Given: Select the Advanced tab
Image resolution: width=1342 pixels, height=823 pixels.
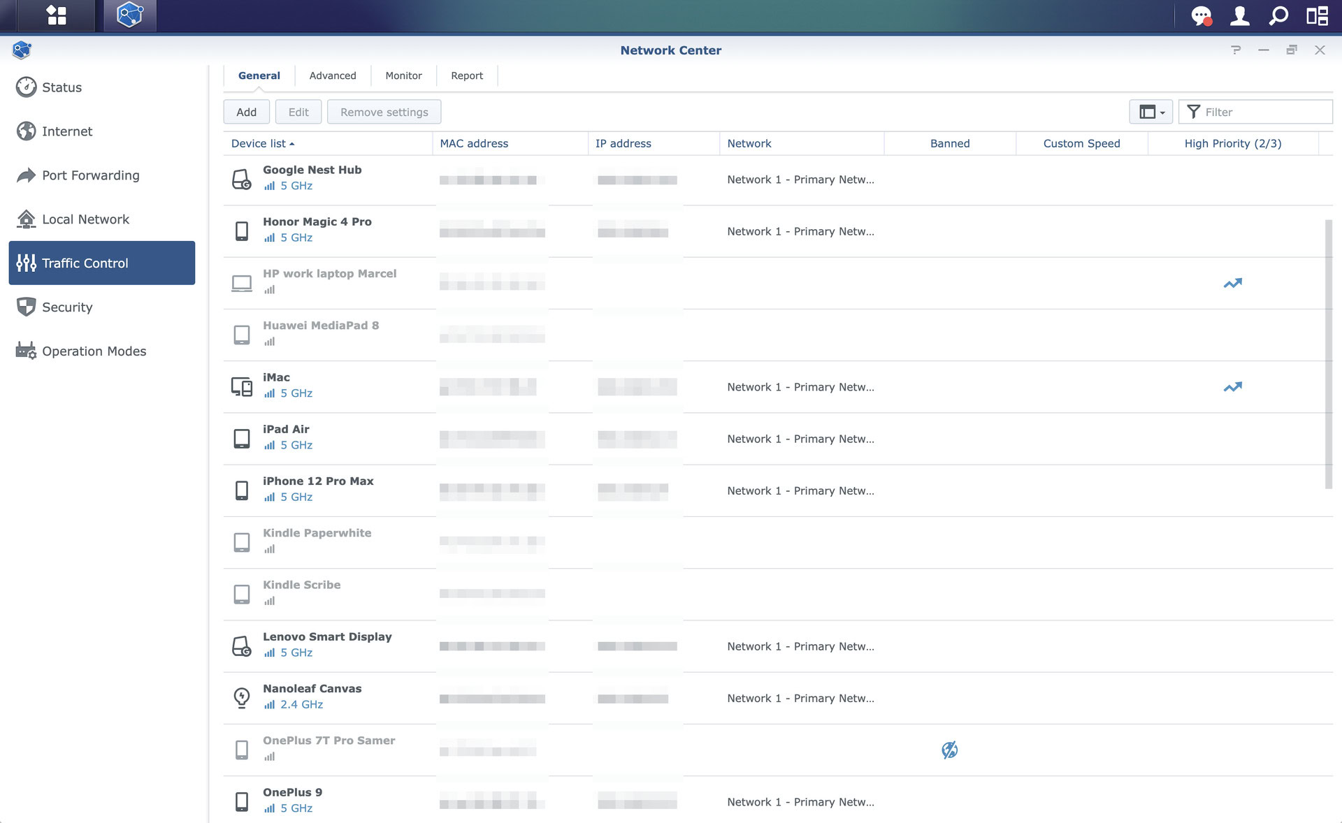Looking at the screenshot, I should (333, 75).
